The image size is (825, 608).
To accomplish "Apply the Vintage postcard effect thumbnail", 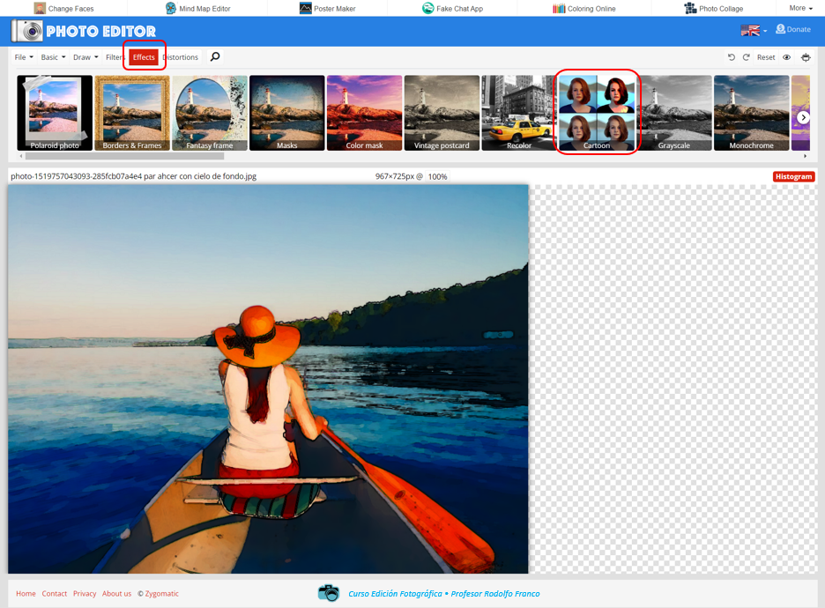I will (x=442, y=113).
